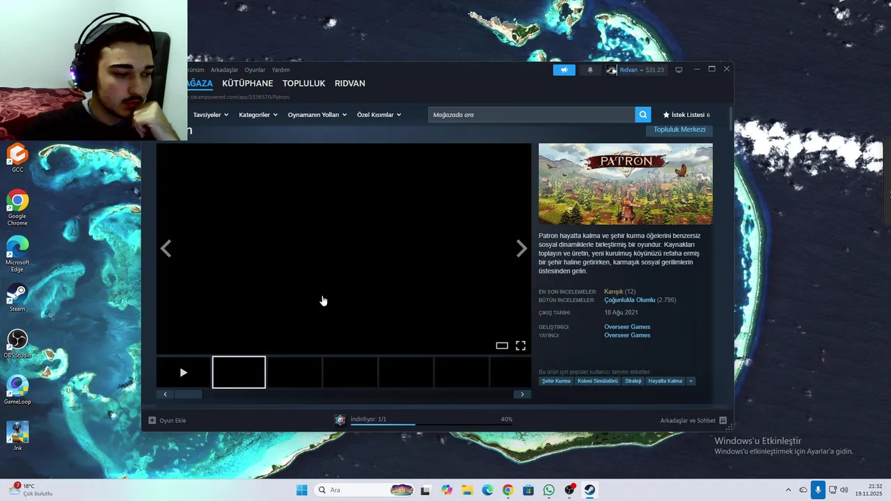Open the Oyunlar menu
Screen dimensions: 891x501
click(255, 70)
